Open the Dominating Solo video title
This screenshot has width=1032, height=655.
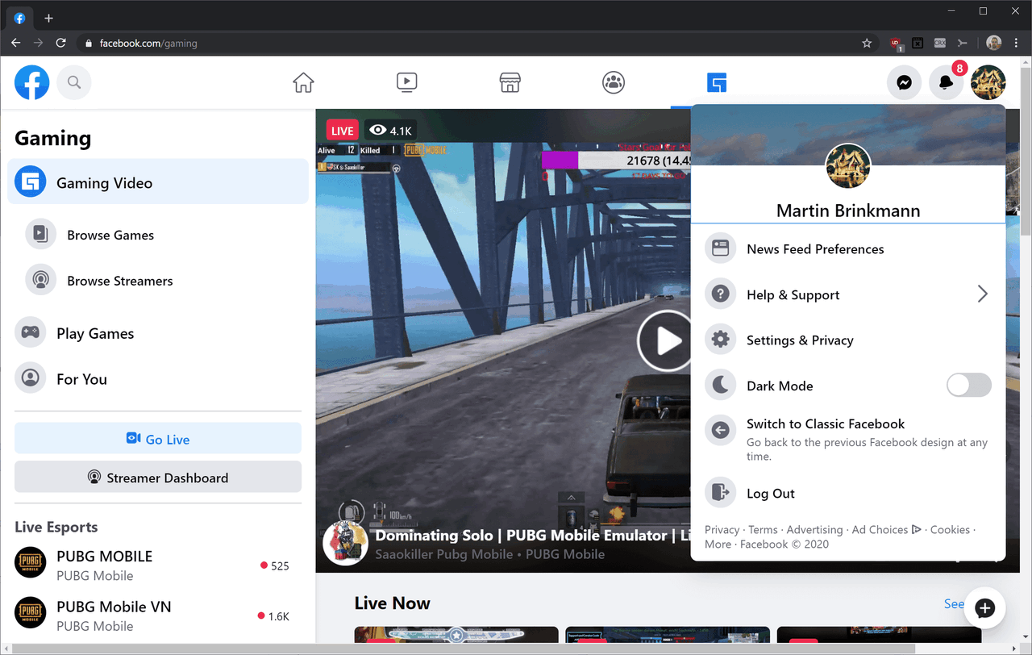pos(532,535)
